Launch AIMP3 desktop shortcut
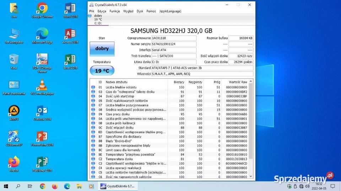 coord(14,113)
